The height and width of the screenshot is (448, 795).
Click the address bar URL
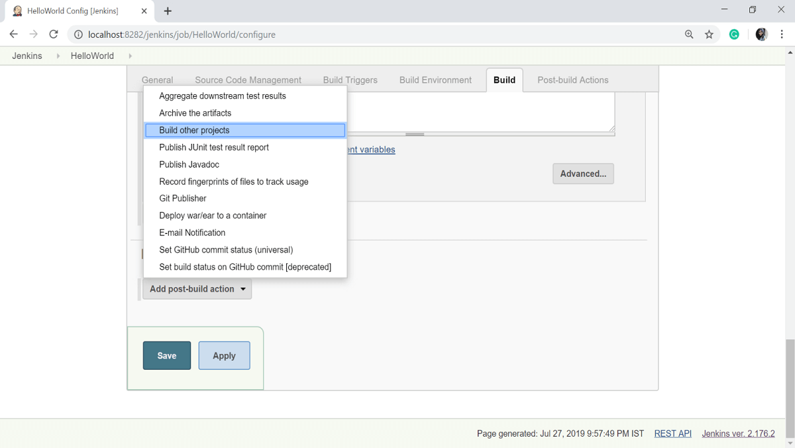click(182, 34)
